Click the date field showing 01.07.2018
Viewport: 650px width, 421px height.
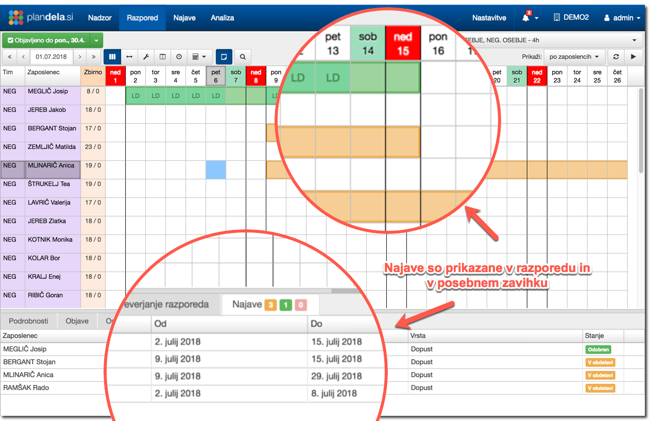(52, 57)
